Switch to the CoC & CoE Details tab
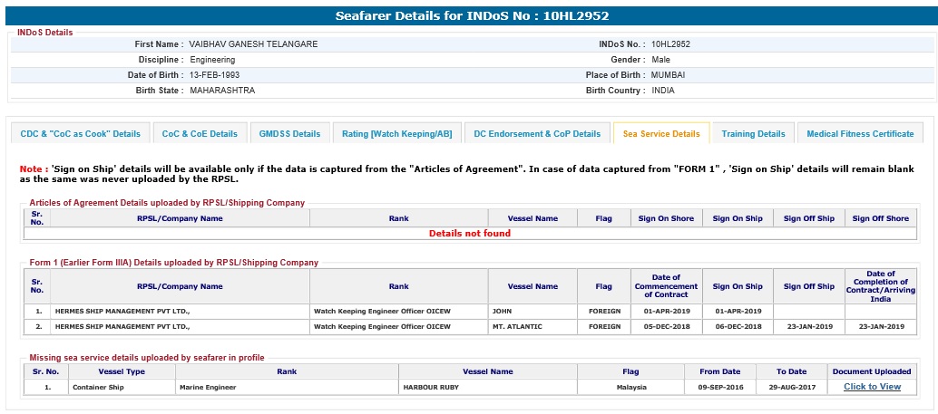This screenshot has width=938, height=414. [x=200, y=134]
